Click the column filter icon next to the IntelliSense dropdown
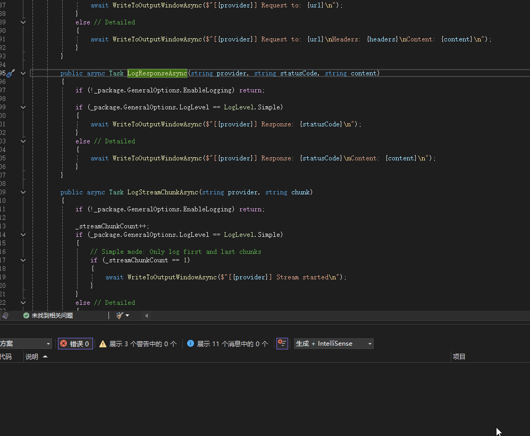The height and width of the screenshot is (436, 530). pos(282,343)
